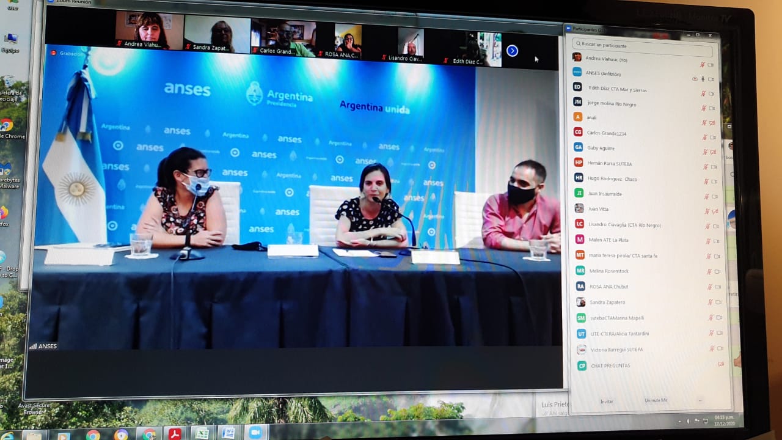Viewport: 782px width, 440px height.
Task: Click the Unmute Me button
Action: (x=656, y=400)
